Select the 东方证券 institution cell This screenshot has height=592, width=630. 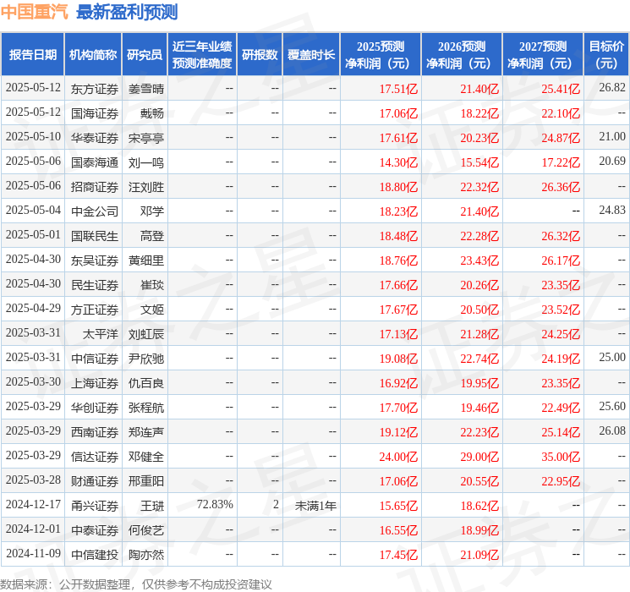pyautogui.click(x=95, y=89)
